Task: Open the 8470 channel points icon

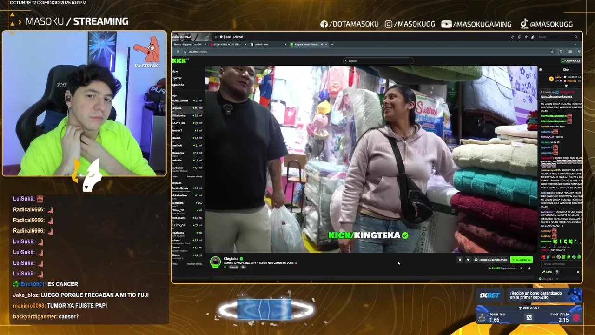Action: click(547, 272)
